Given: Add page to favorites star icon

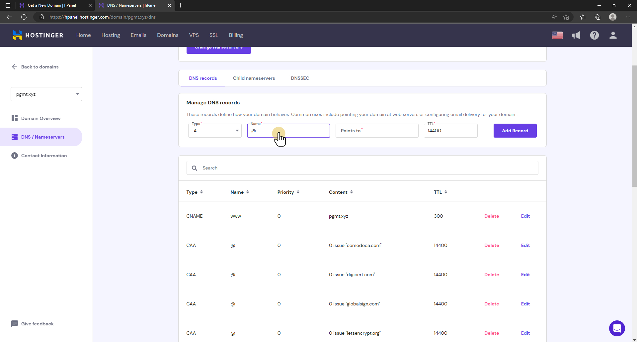Looking at the screenshot, I should [x=566, y=17].
